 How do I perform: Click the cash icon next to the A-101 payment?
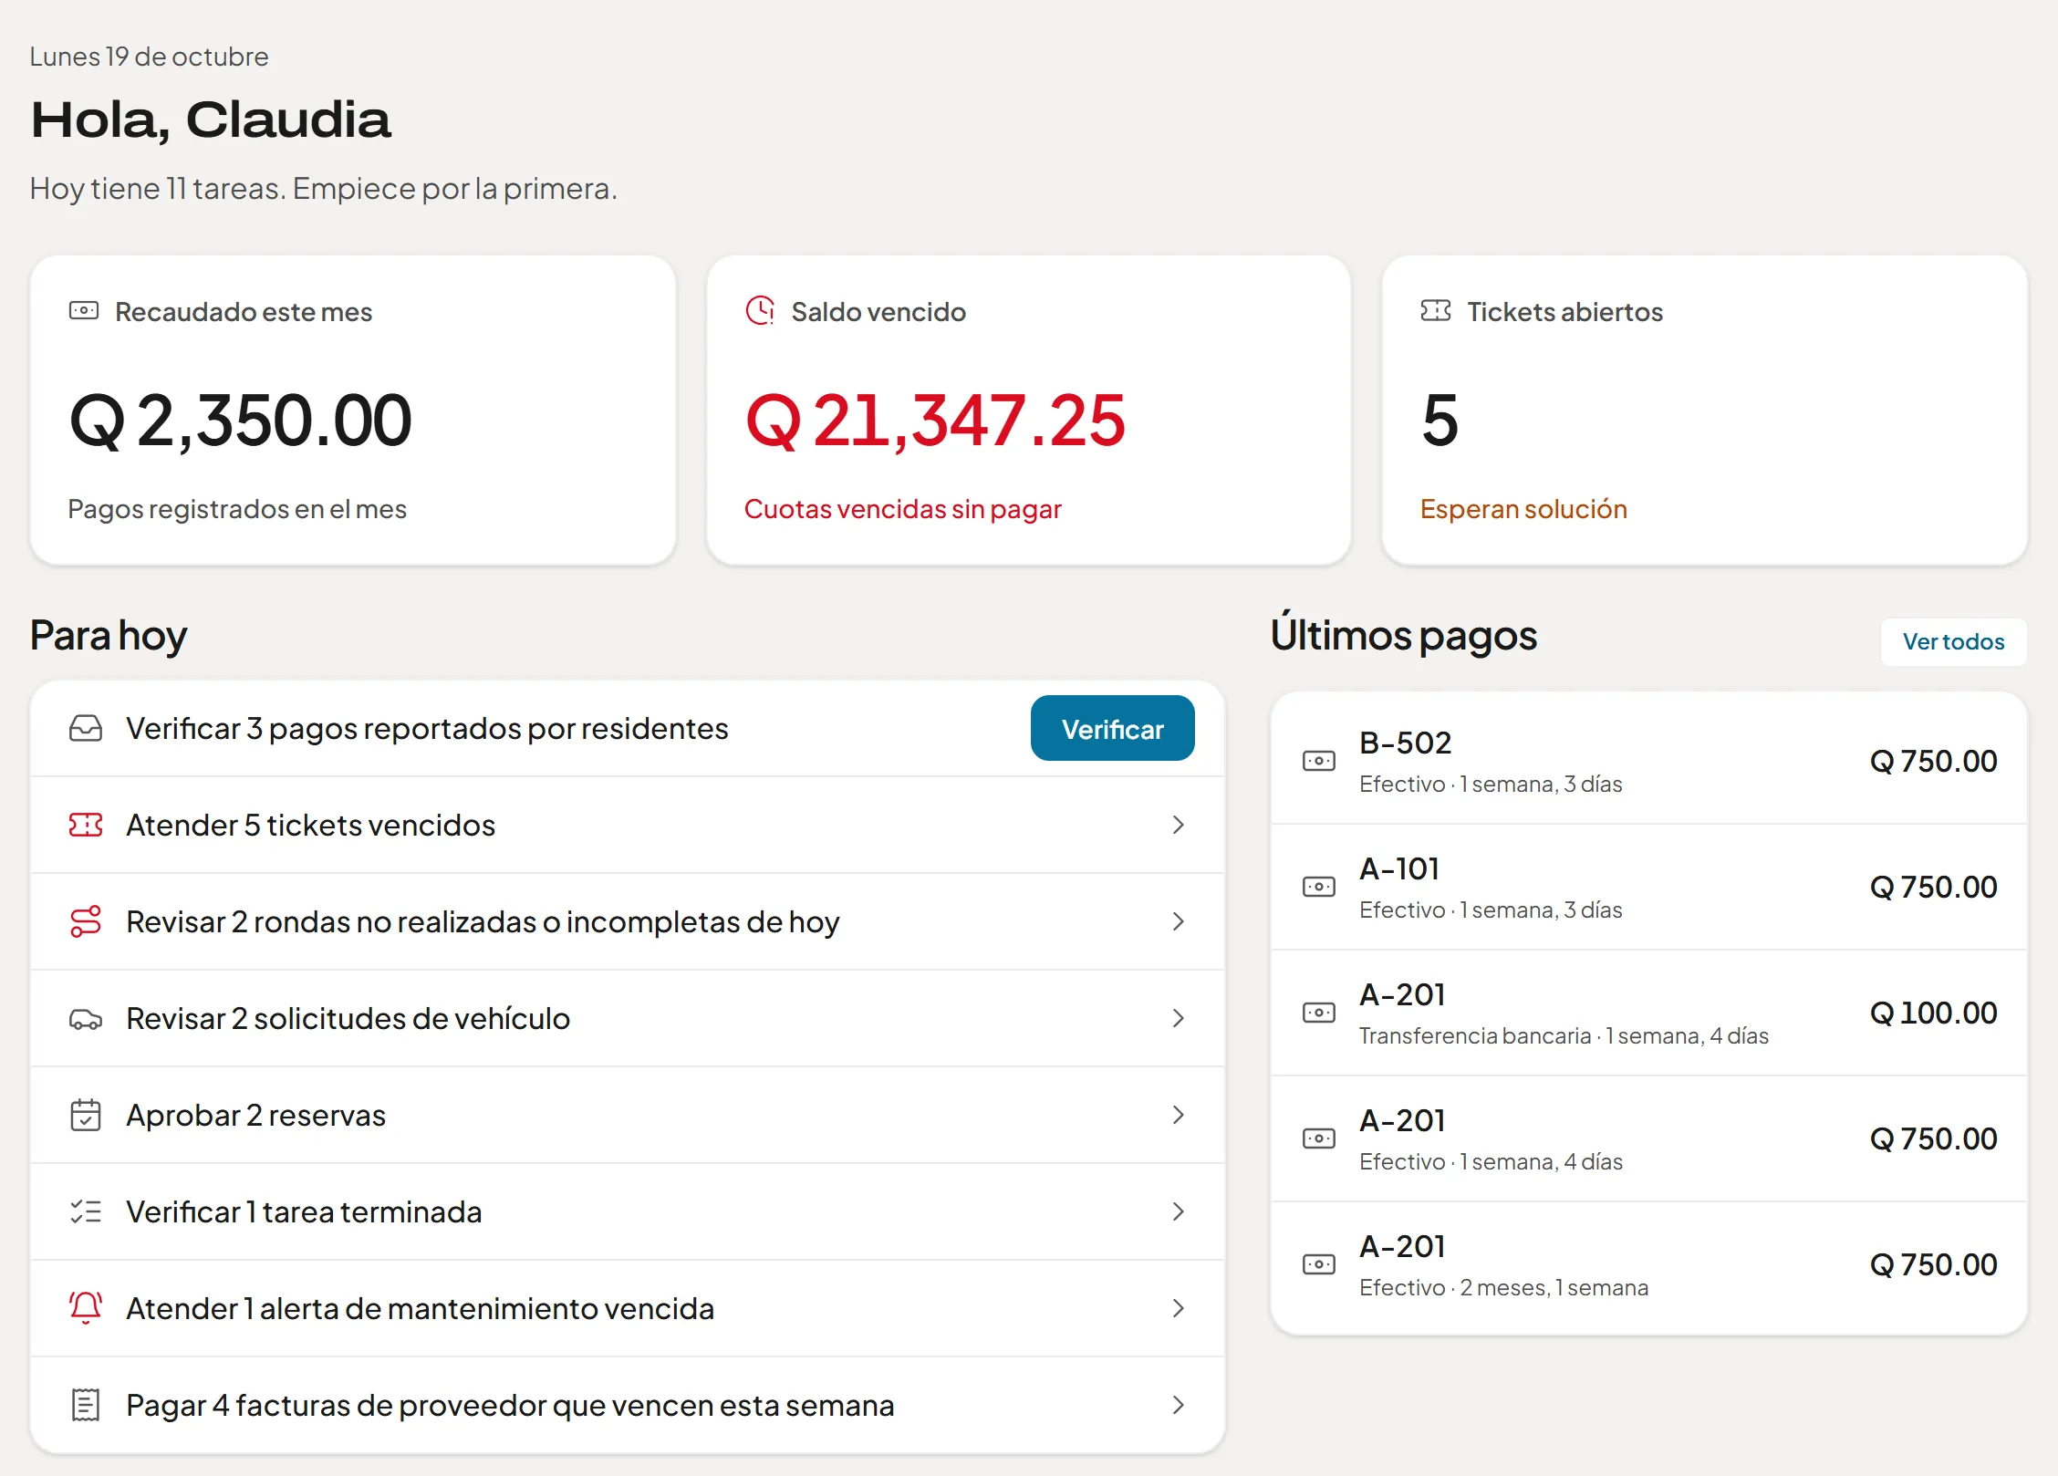click(x=1319, y=887)
